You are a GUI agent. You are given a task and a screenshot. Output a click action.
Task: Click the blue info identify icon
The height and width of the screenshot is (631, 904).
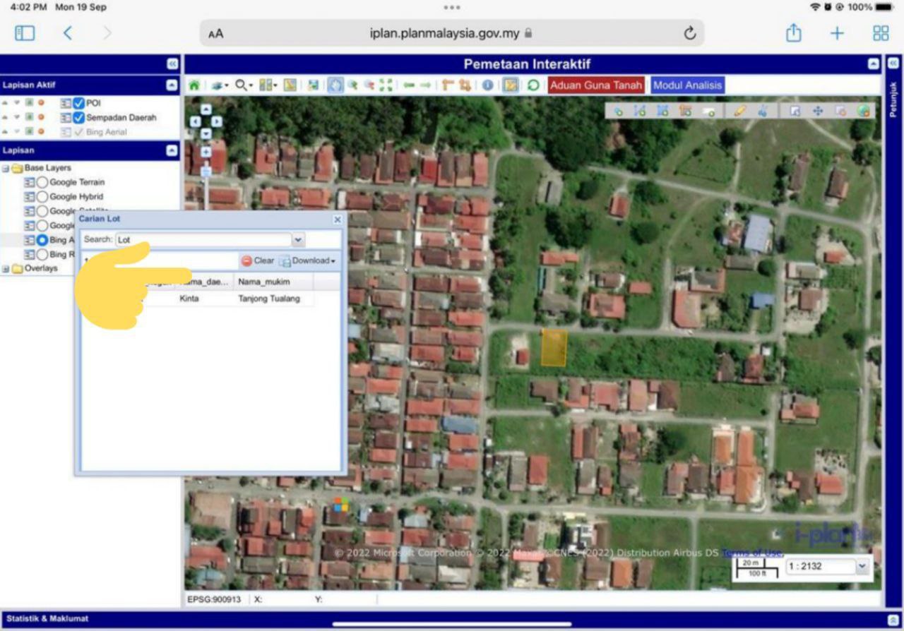point(487,85)
